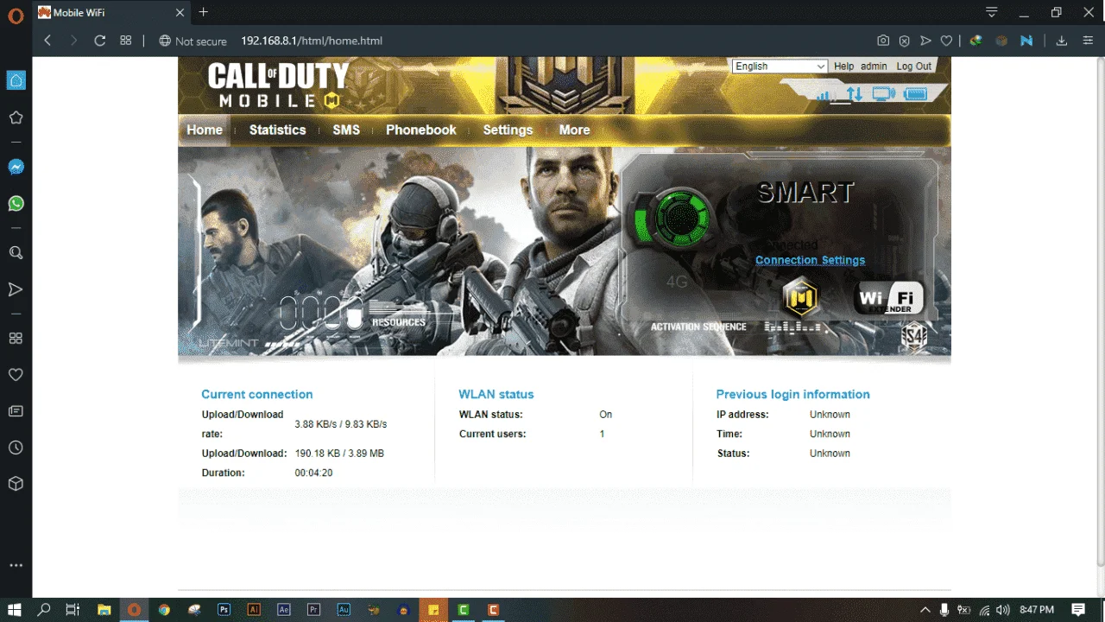Open the More menu tab
The image size is (1105, 622).
click(x=574, y=130)
